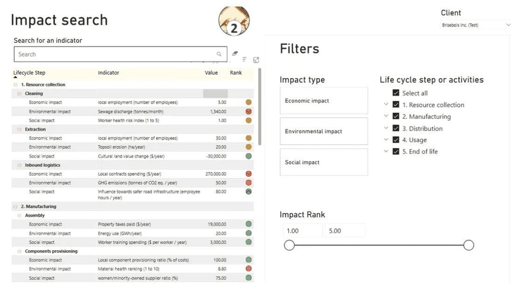Viewport: 522px width, 289px height.
Task: Click rank dot for GHG emissions row
Action: [x=249, y=183]
